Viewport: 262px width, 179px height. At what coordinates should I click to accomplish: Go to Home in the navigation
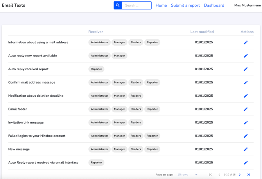point(161,5)
